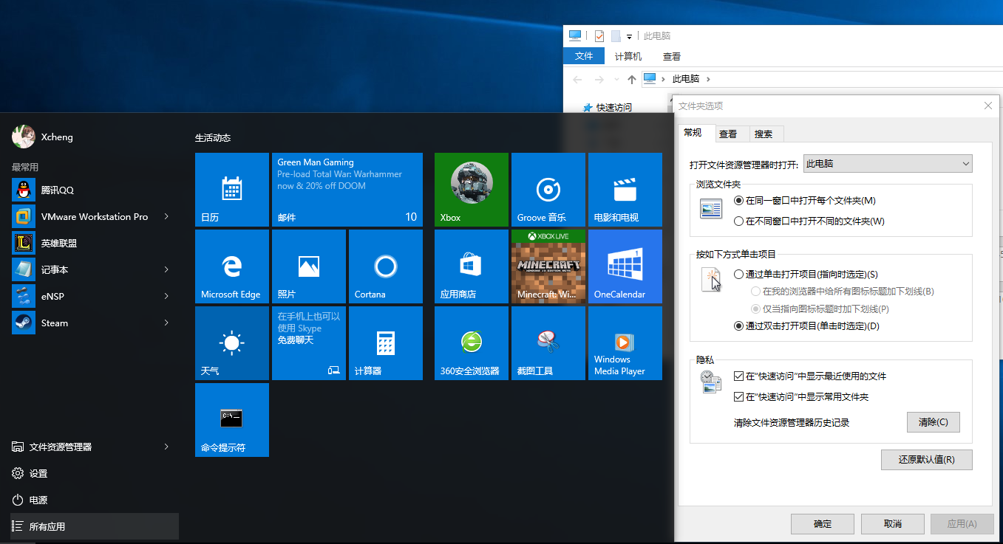This screenshot has width=1003, height=544.
Task: Open the 命令提示符 command prompt tile
Action: (232, 420)
